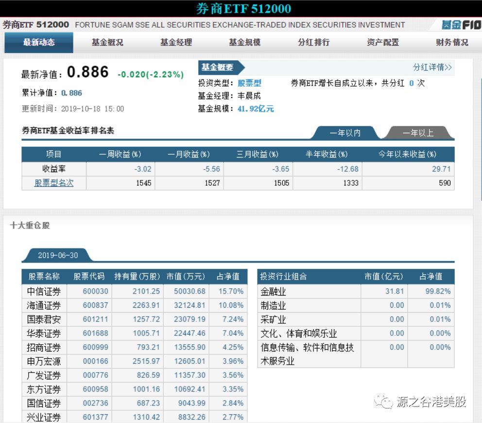Click stock code 600999

[95, 347]
